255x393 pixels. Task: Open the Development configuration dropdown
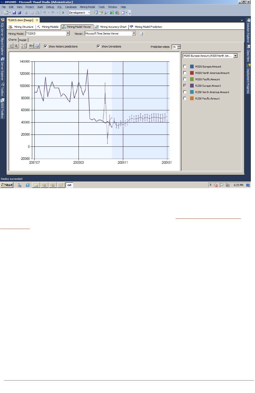click(x=89, y=13)
